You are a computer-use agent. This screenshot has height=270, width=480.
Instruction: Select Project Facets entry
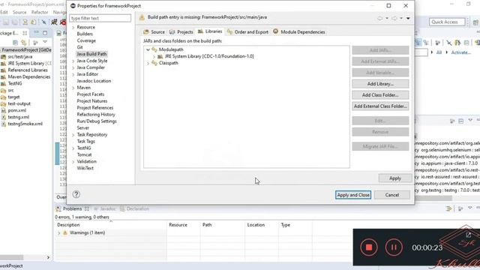(91, 94)
